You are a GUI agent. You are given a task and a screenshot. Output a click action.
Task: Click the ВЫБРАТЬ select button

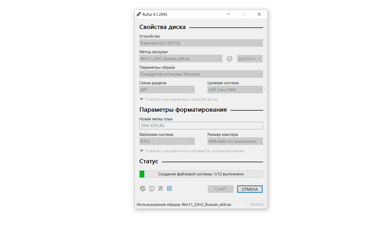click(x=247, y=59)
